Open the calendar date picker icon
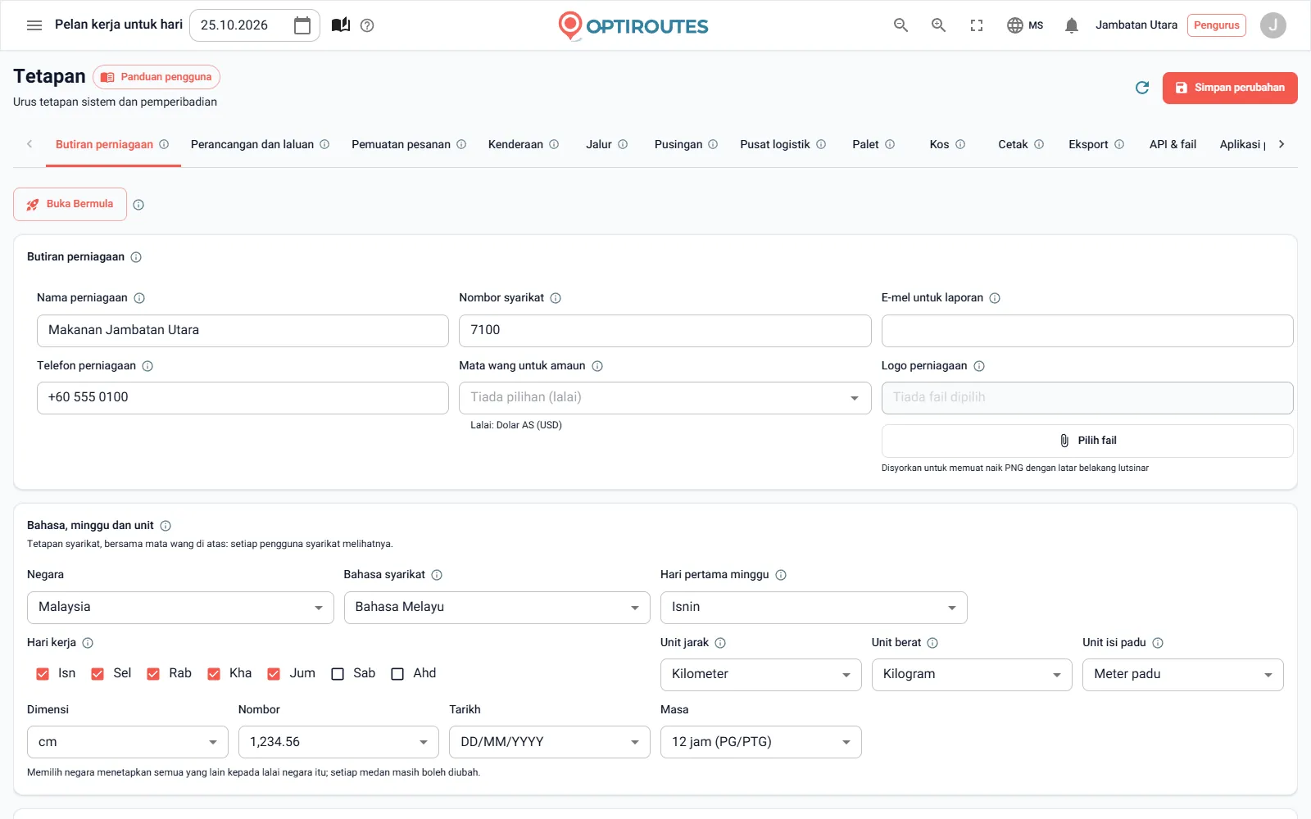Image resolution: width=1311 pixels, height=819 pixels. pos(302,25)
